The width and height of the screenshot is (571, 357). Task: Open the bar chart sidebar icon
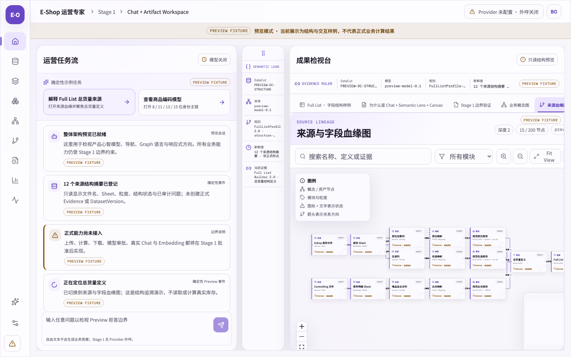coord(15,180)
